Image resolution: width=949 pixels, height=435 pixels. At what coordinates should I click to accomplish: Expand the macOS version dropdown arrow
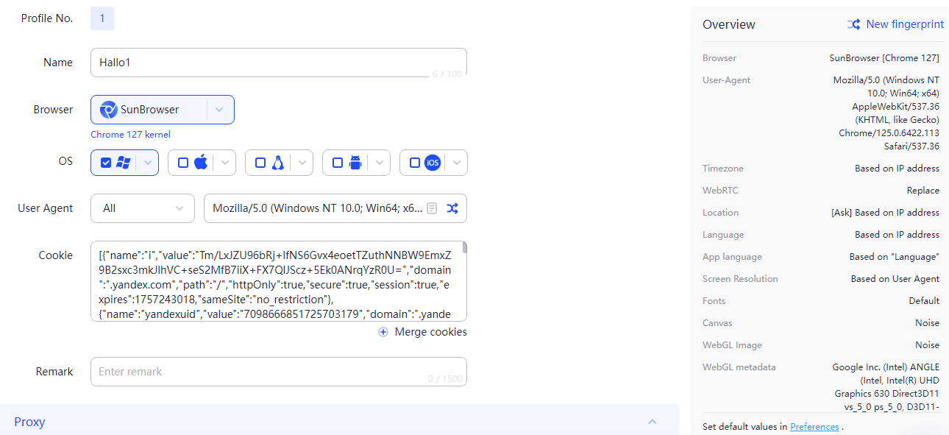[226, 163]
